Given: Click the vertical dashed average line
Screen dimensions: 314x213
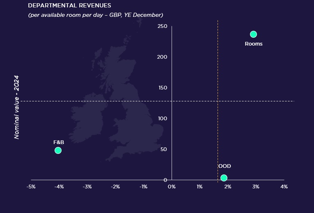Looking at the screenshot, I should [x=218, y=74].
